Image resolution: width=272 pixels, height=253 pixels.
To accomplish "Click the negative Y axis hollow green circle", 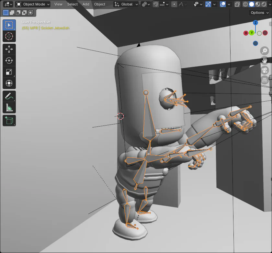I will point(259,33).
